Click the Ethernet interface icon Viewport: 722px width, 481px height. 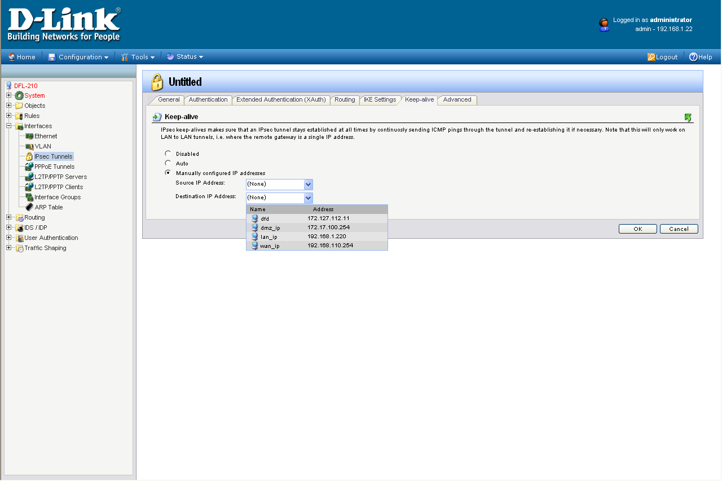click(x=29, y=137)
